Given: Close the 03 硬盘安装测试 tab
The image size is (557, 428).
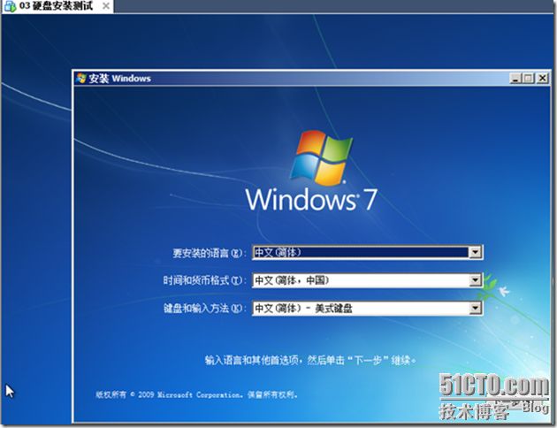Looking at the screenshot, I should tap(105, 6).
